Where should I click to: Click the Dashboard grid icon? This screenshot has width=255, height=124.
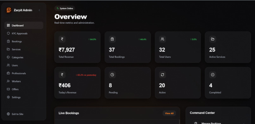click(x=8, y=25)
